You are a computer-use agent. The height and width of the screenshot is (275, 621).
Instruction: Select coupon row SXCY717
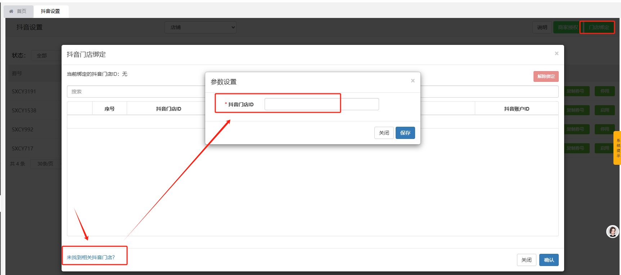pos(22,149)
